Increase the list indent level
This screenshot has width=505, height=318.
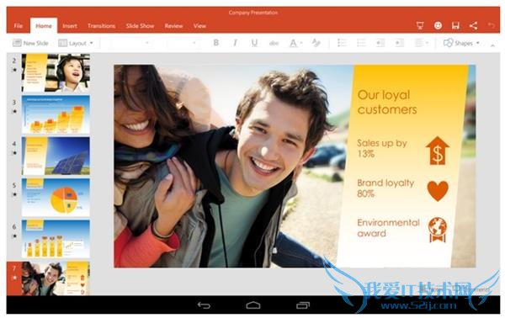tap(399, 43)
